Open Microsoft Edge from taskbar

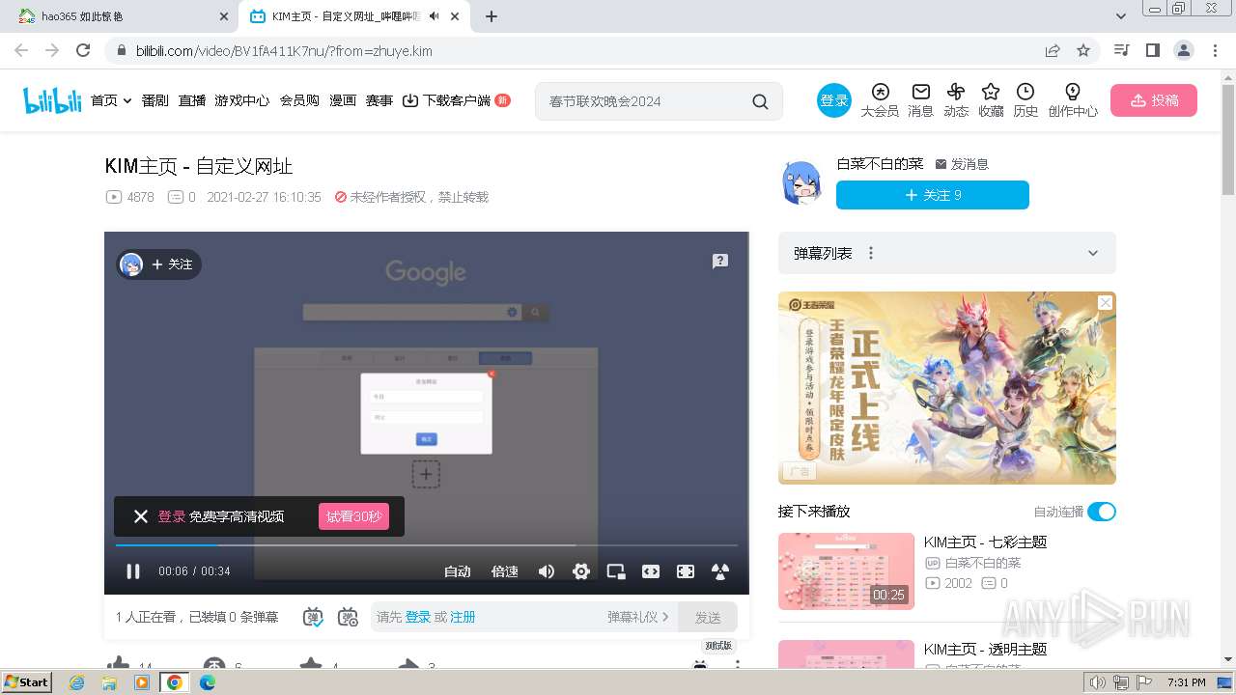tap(208, 682)
